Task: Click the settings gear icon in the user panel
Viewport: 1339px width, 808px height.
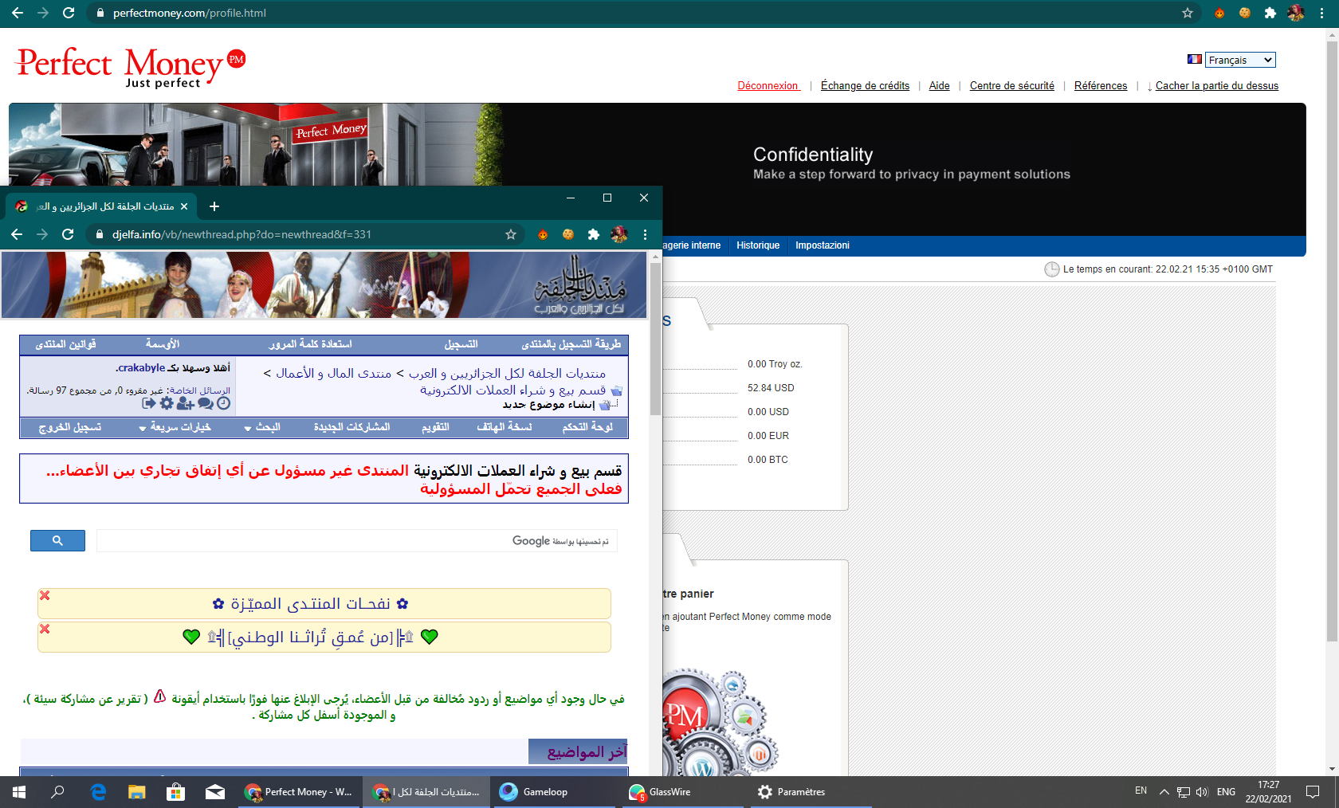Action: point(167,403)
